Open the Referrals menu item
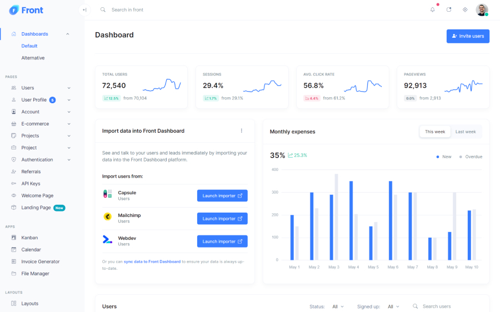500x312 pixels. coord(31,172)
